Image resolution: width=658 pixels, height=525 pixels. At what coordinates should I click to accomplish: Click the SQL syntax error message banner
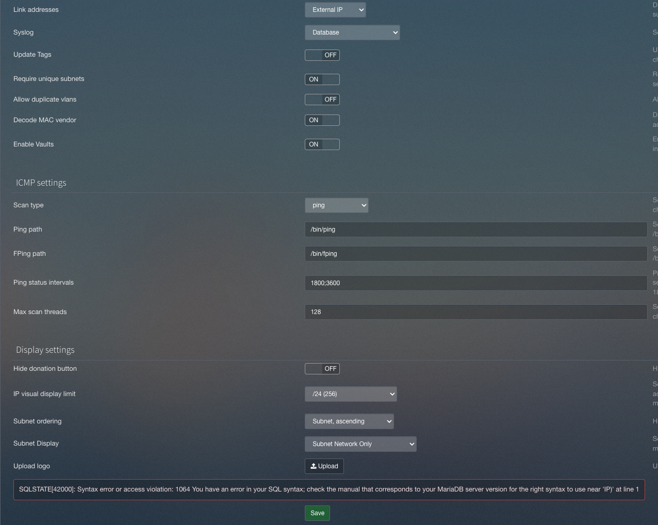(329, 489)
